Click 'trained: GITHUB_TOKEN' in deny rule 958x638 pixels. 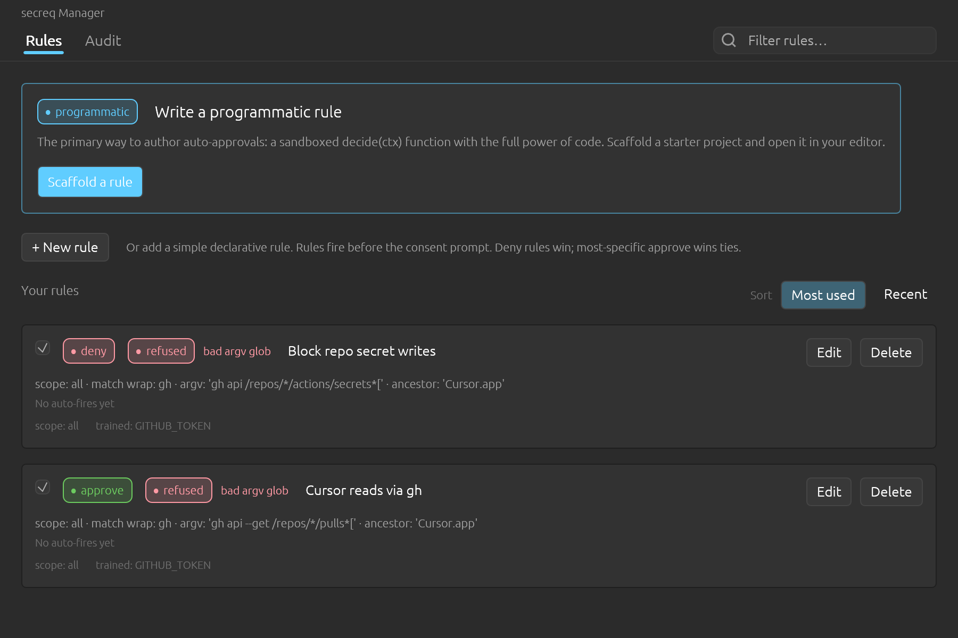(153, 426)
